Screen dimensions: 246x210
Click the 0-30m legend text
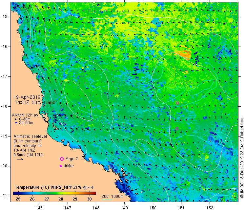25,119
